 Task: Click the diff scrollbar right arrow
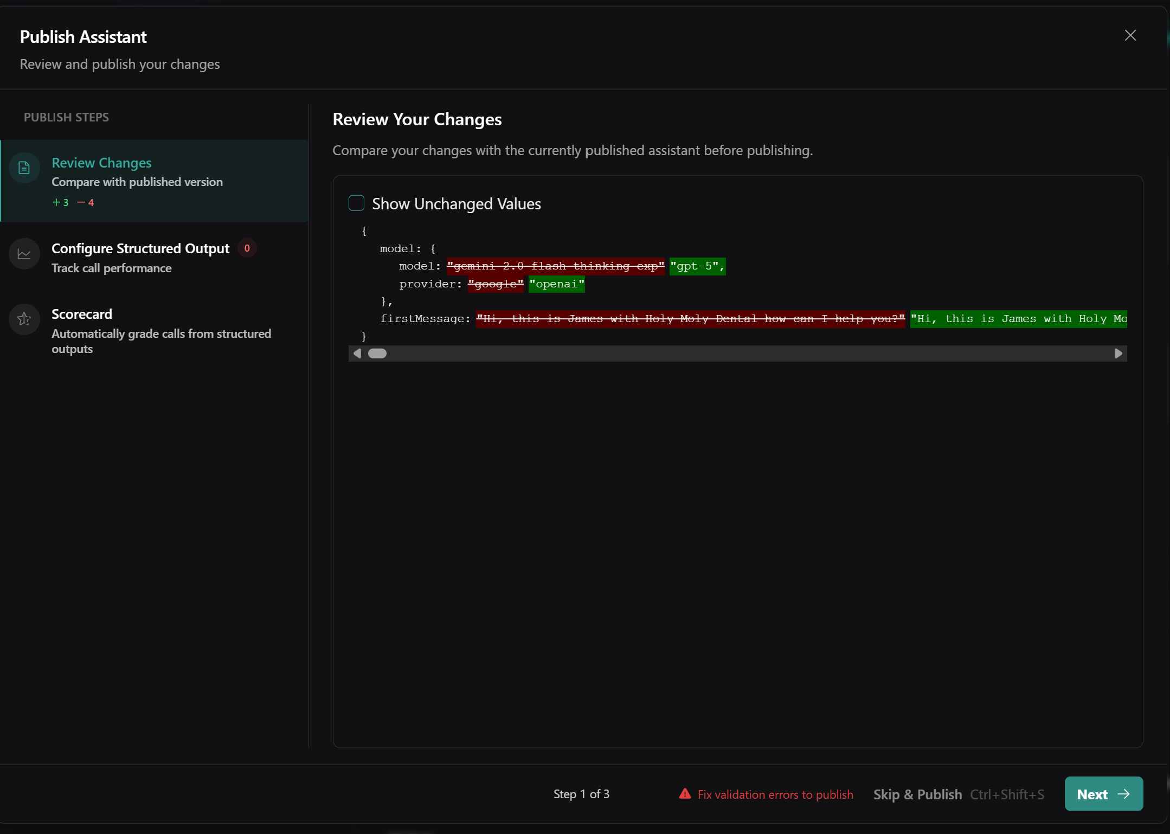pyautogui.click(x=1118, y=354)
